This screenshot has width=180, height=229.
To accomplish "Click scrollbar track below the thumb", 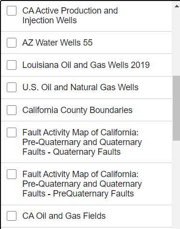I will pos(177,185).
